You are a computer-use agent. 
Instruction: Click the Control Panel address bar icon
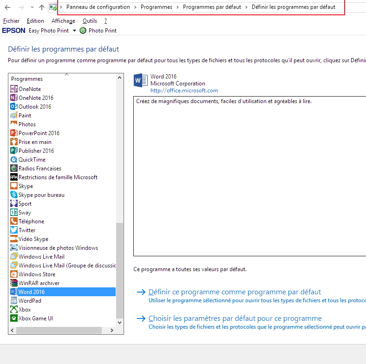(x=53, y=7)
